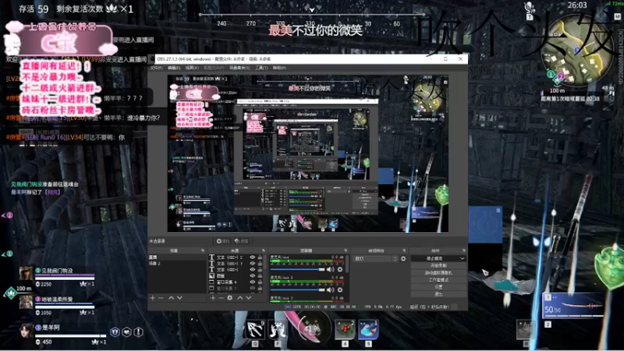Toggle visibility eye of the first text source

pyautogui.click(x=252, y=257)
